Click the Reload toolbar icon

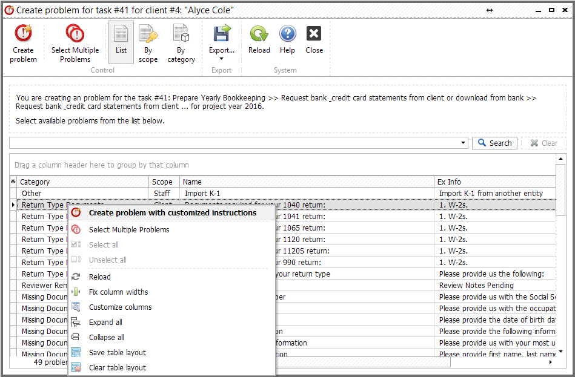click(259, 33)
